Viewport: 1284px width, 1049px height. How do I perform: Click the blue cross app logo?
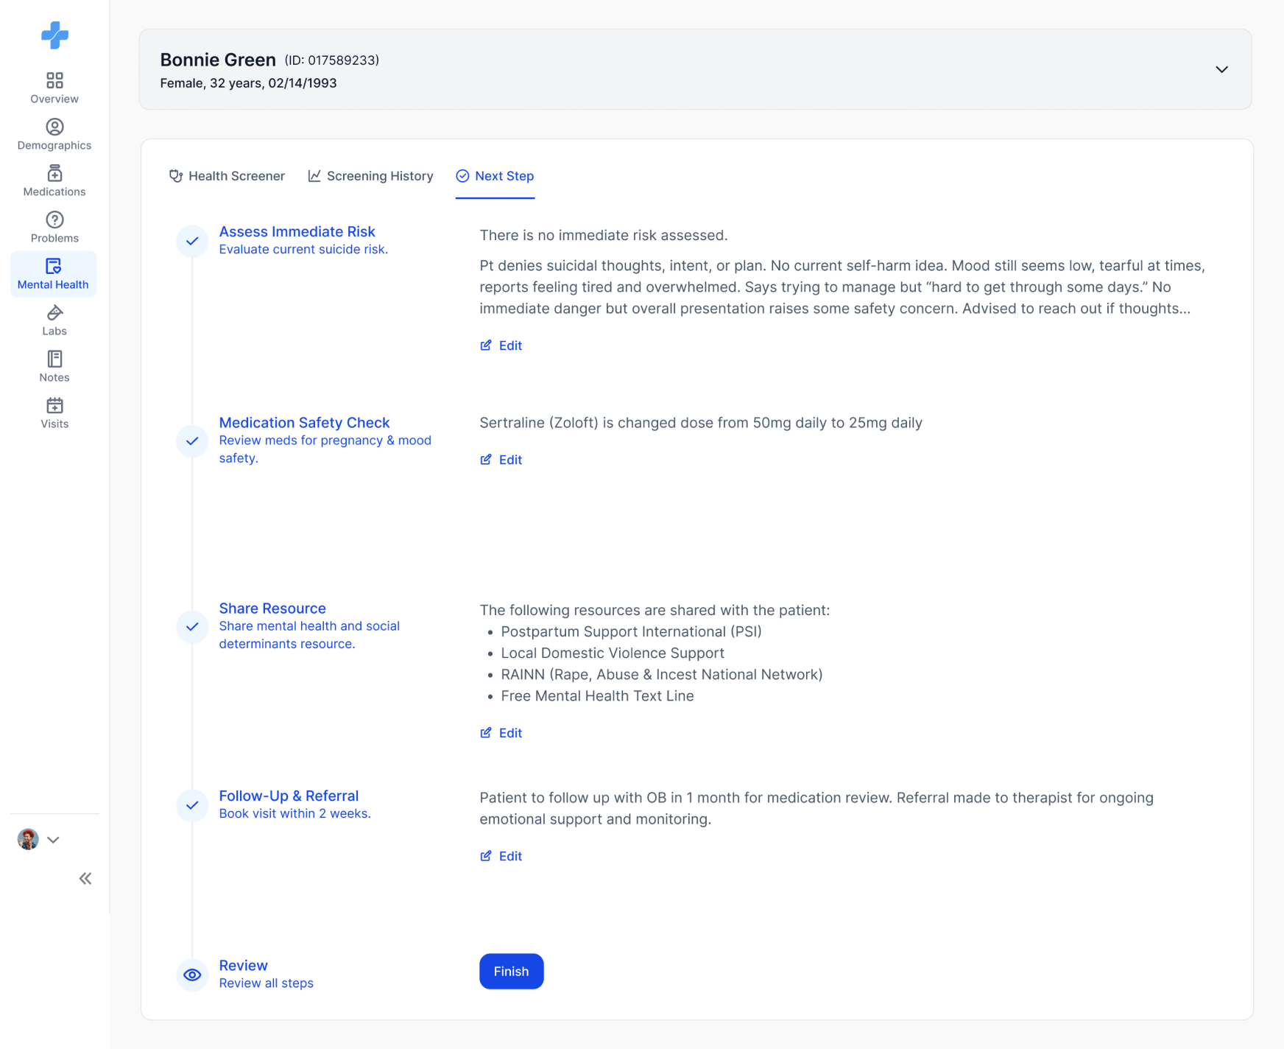coord(54,35)
